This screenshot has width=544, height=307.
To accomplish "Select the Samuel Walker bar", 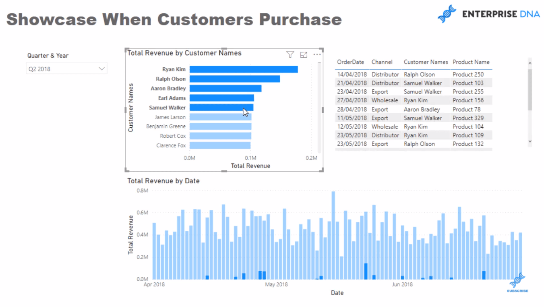I will tap(221, 108).
